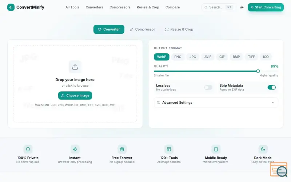Click the 'Drop your image here' text
Viewport: 291px width, 182px height.
coord(75,80)
